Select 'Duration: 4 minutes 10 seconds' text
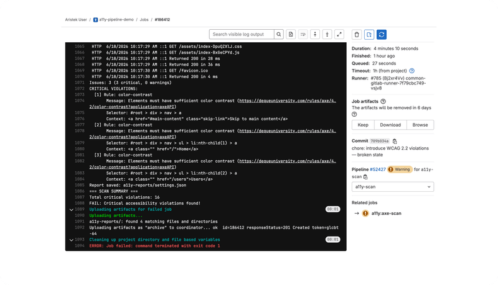498x285 pixels. click(385, 48)
